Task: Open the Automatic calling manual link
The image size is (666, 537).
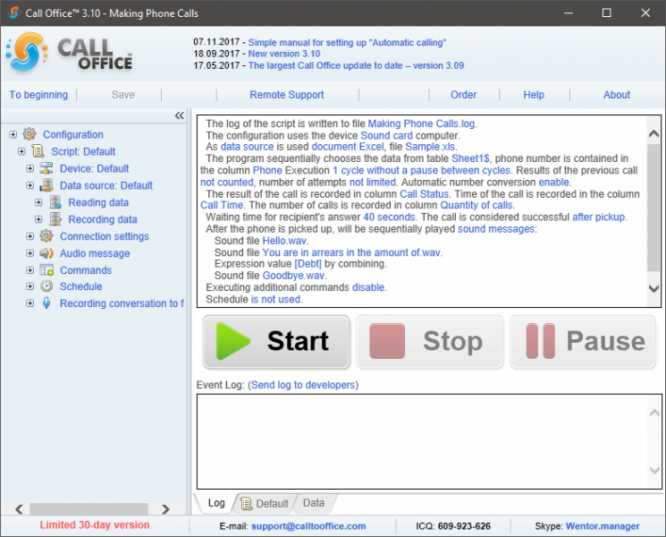Action: point(347,42)
